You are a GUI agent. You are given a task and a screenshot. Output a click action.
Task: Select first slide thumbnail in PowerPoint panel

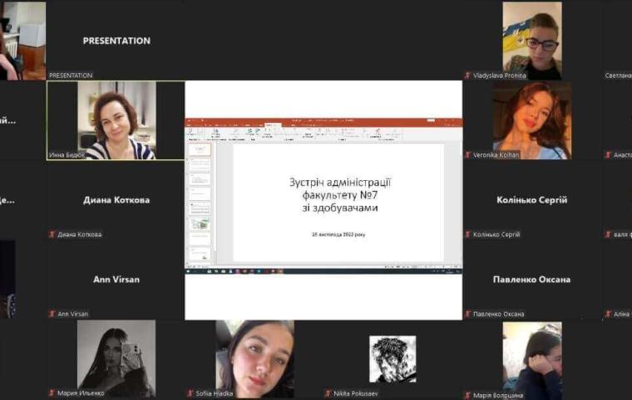(200, 151)
